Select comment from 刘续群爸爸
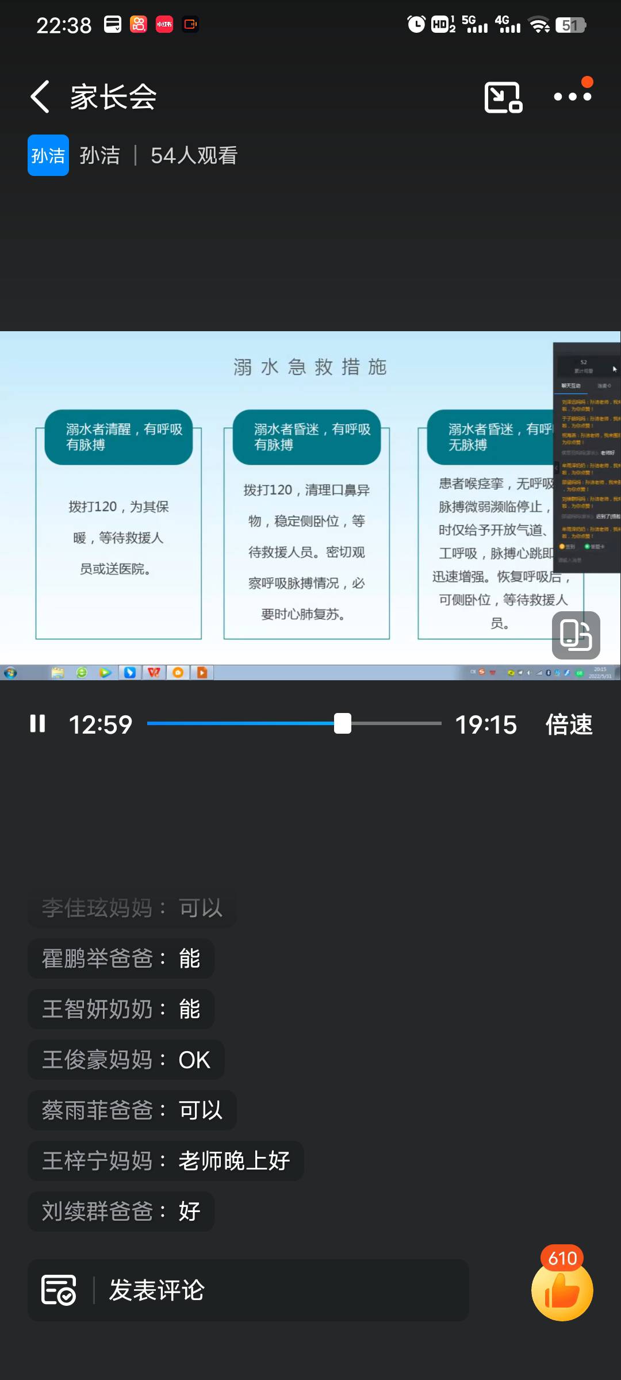 [121, 1212]
